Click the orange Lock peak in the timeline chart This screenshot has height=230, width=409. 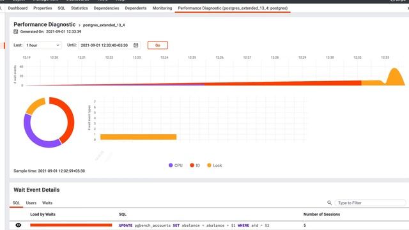394,78
